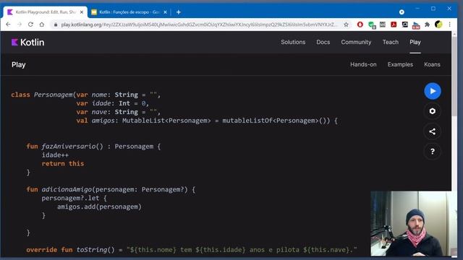The height and width of the screenshot is (260, 463).
Task: Click 'amigos.add(personagem)' line in code
Action: pyautogui.click(x=99, y=207)
